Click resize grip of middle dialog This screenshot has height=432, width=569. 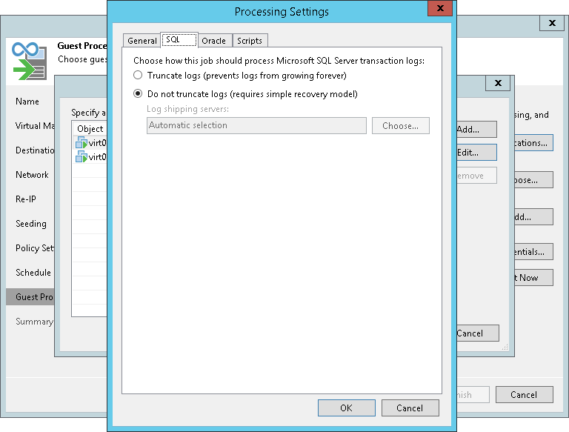(505, 348)
